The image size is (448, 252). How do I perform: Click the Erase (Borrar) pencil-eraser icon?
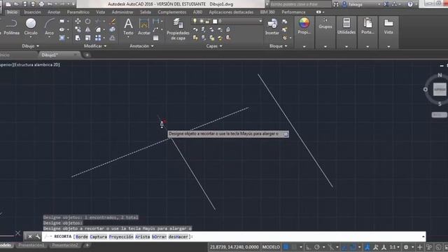pos(113,21)
